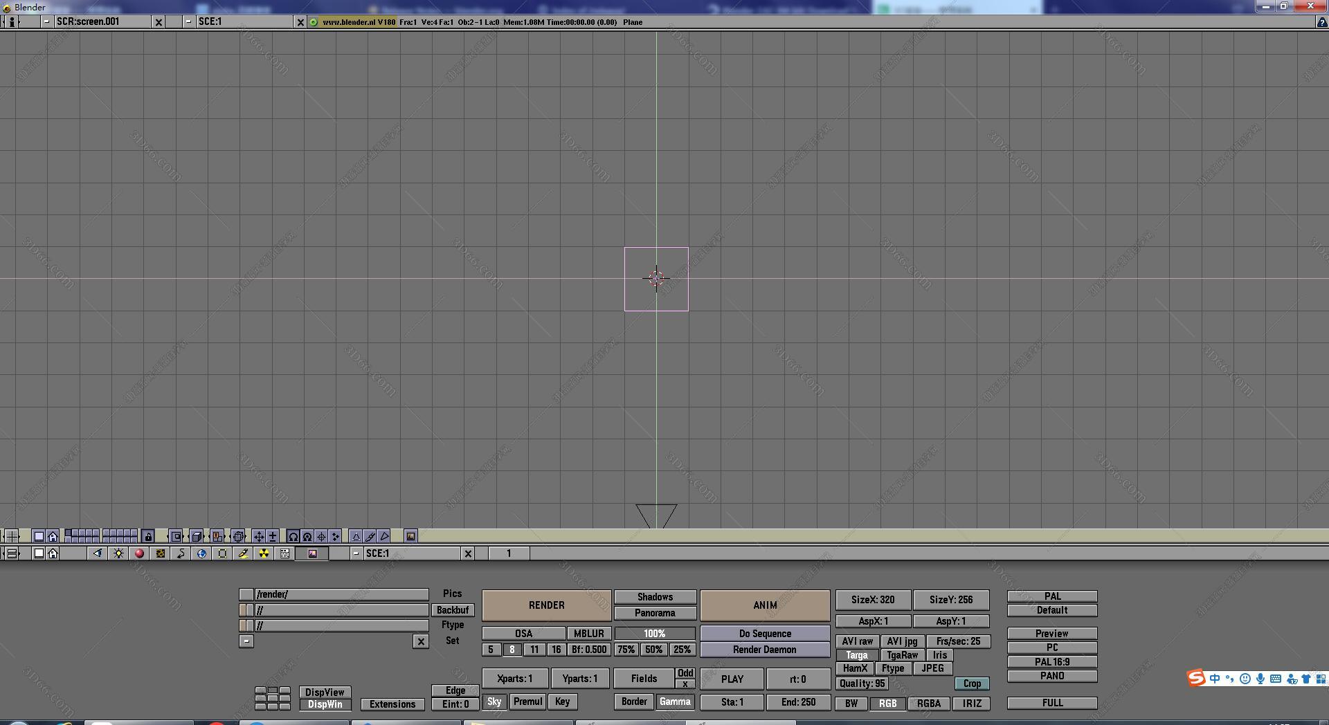Viewport: 1329px width, 725px height.
Task: Open the Radiosity buttons (radioactive icon)
Action: (x=264, y=553)
